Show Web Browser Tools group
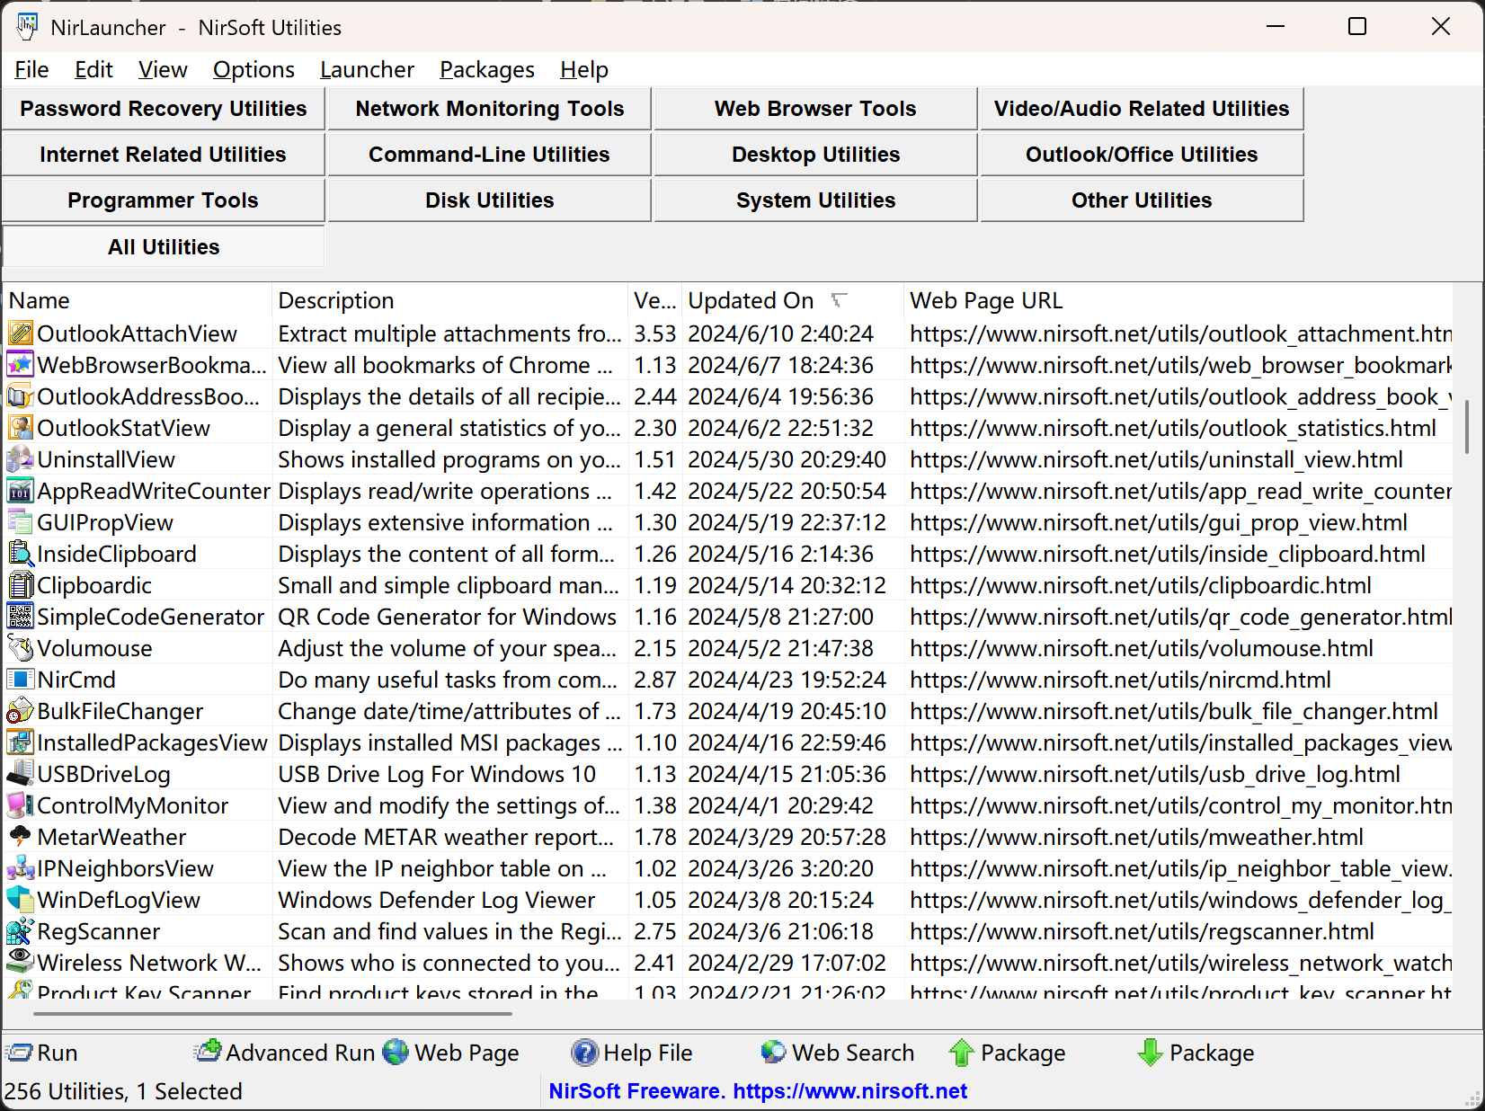Screen dimensions: 1485x1111 815,109
